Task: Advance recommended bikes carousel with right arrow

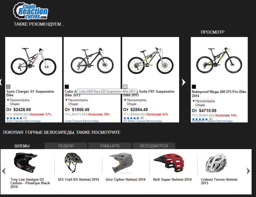Action: coord(184,82)
